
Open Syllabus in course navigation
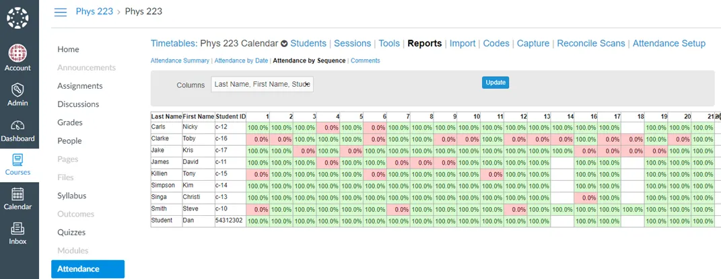tap(72, 196)
